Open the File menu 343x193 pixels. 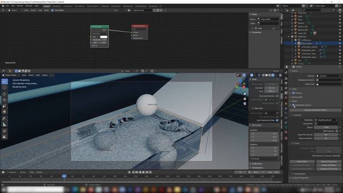tap(7, 6)
